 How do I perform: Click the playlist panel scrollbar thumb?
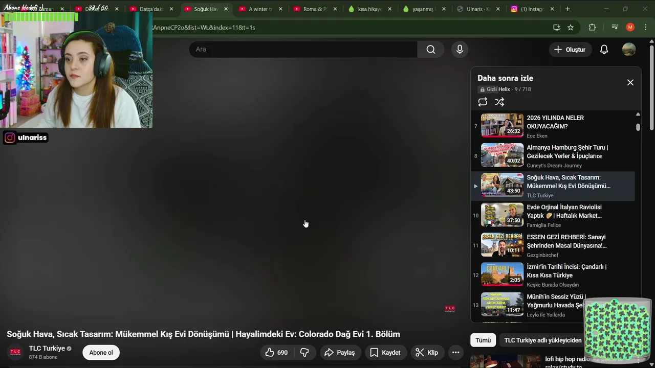click(x=638, y=127)
